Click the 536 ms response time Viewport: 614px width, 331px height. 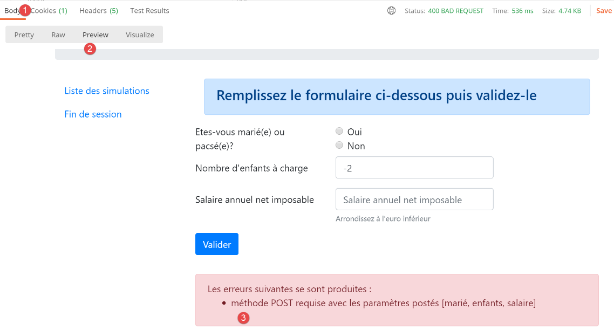521,11
